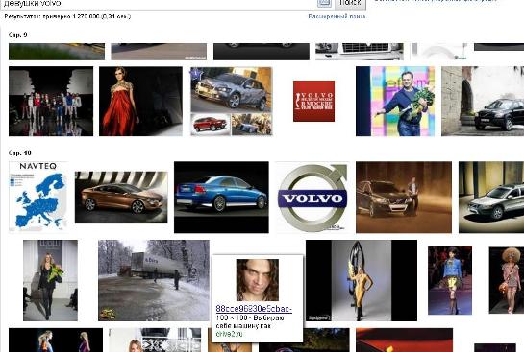Screen dimensions: 524x352
Task: Open the snowy road truck thumbnail
Action: click(x=154, y=280)
